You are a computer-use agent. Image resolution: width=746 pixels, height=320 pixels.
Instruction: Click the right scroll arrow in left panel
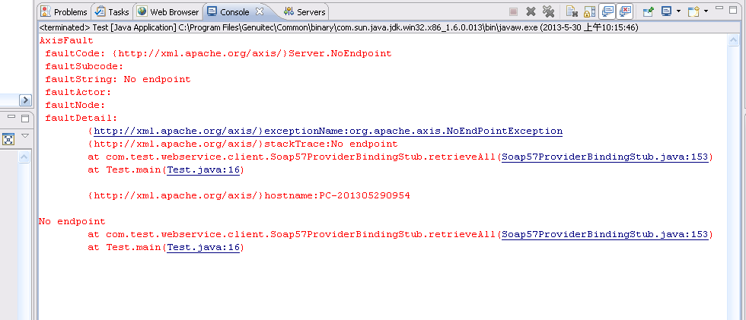(25, 100)
